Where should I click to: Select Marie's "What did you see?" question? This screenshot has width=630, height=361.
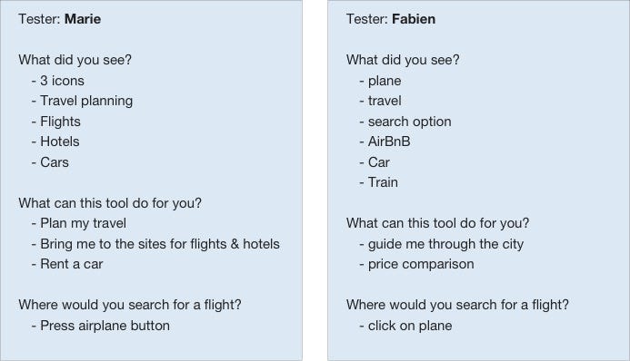pos(75,60)
